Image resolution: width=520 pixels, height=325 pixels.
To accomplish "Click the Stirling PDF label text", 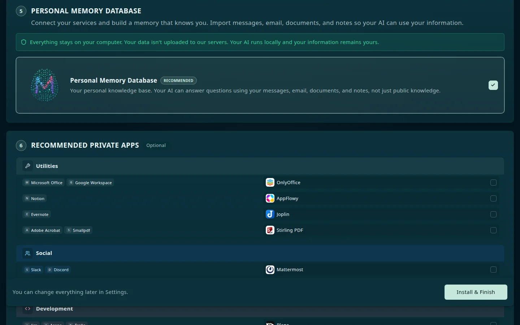I will click(290, 230).
